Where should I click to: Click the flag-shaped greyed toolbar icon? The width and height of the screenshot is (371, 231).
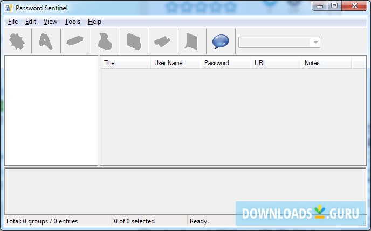(x=191, y=41)
